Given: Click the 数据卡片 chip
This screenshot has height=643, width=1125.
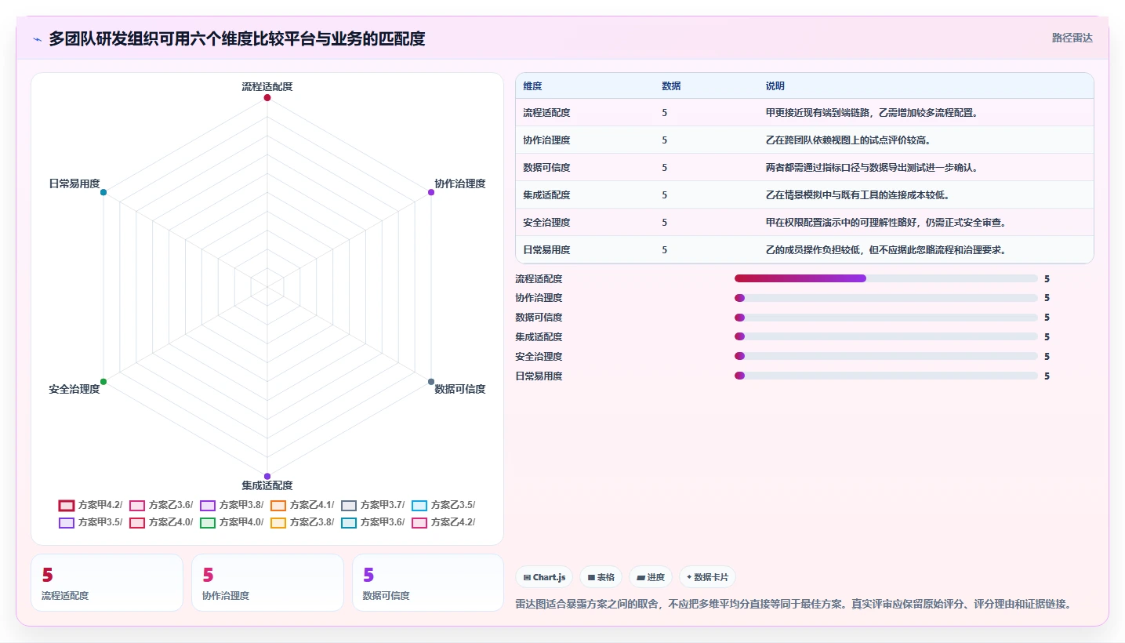Looking at the screenshot, I should (707, 577).
